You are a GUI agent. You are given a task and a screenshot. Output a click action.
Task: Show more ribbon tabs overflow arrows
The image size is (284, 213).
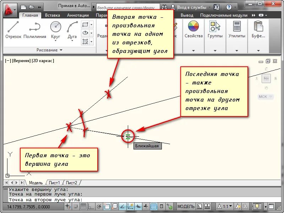pos(253,15)
